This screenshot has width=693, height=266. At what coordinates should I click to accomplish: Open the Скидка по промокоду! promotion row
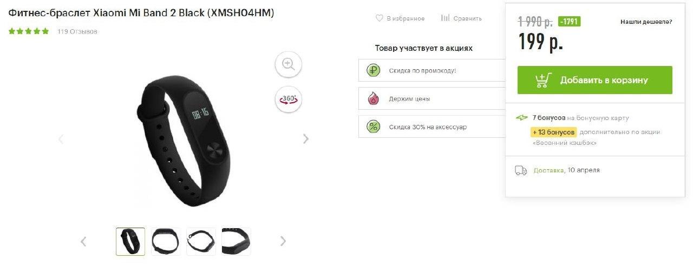(x=432, y=71)
